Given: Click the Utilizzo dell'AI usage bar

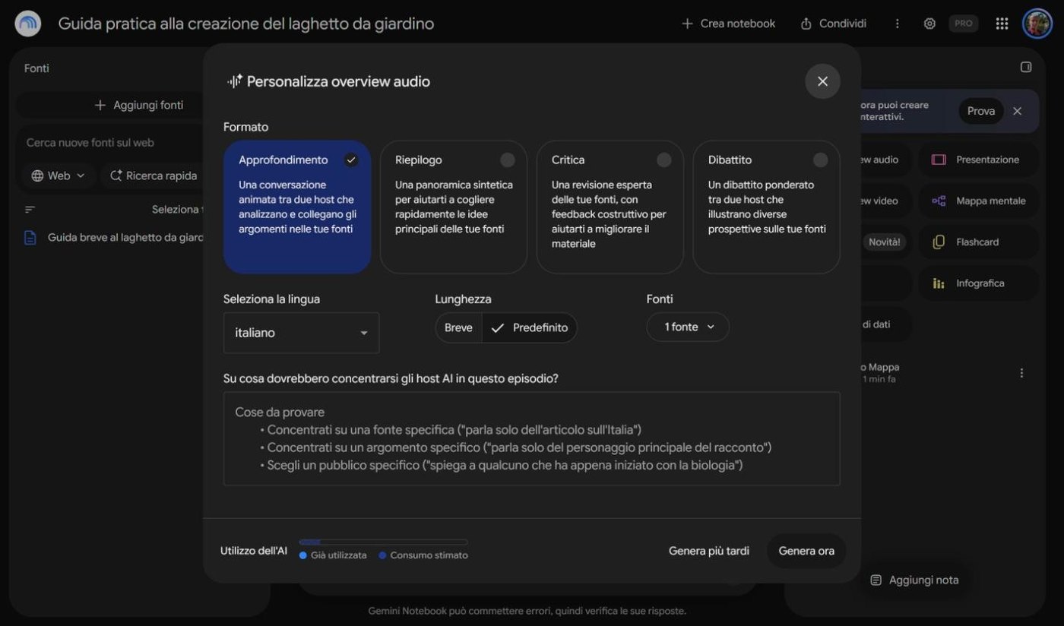Looking at the screenshot, I should coord(384,542).
